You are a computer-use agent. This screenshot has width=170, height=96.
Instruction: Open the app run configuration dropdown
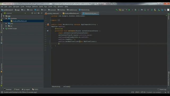point(123,10)
